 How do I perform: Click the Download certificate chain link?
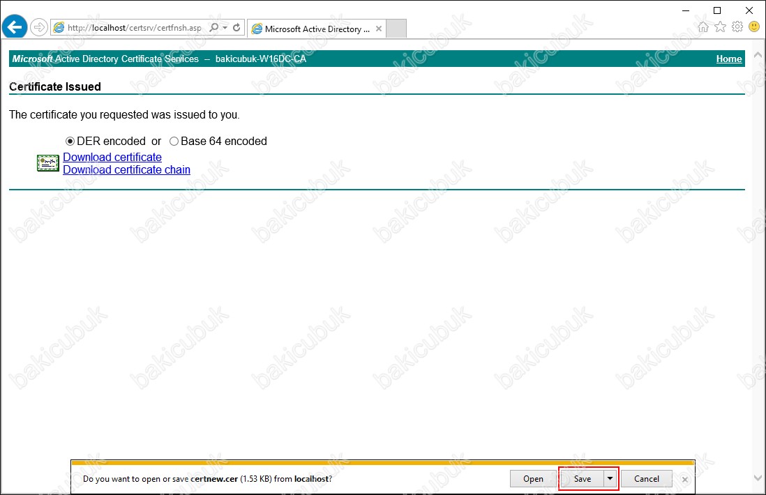pos(126,170)
